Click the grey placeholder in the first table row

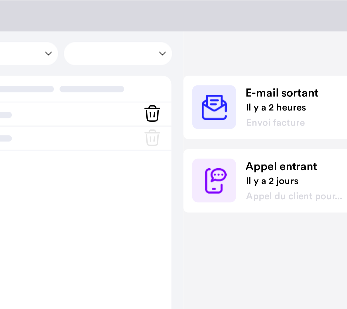6,115
